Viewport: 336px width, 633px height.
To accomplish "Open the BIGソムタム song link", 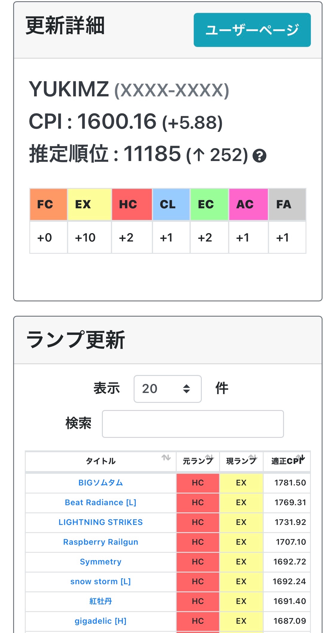I will pyautogui.click(x=100, y=483).
